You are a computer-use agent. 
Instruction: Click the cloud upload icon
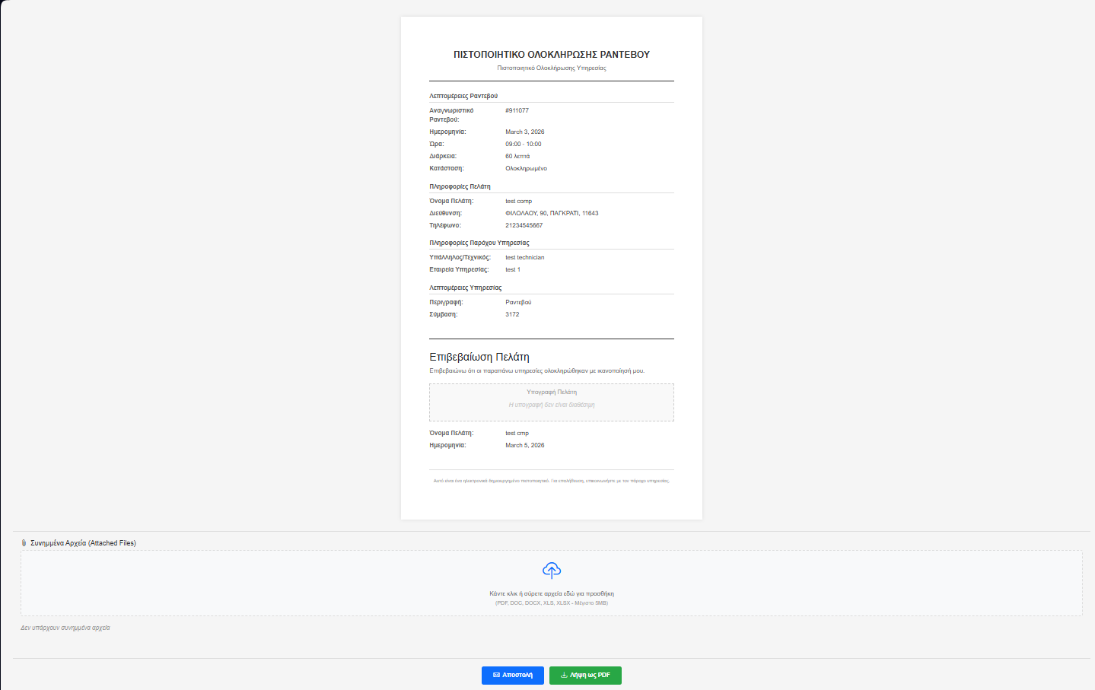point(551,571)
